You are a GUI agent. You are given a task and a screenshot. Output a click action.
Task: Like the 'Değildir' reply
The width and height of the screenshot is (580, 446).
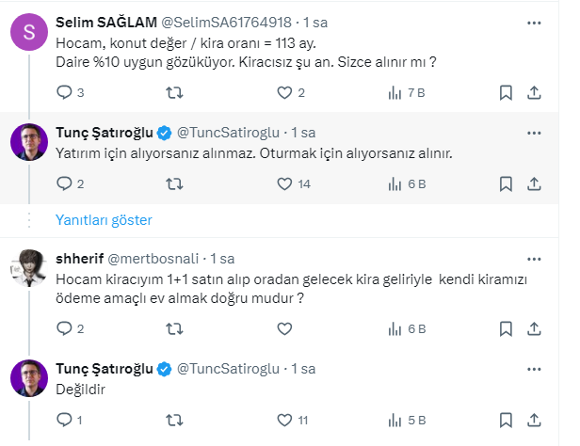pyautogui.click(x=285, y=420)
